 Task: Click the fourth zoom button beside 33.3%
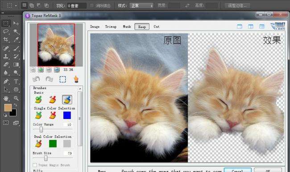coord(57,70)
